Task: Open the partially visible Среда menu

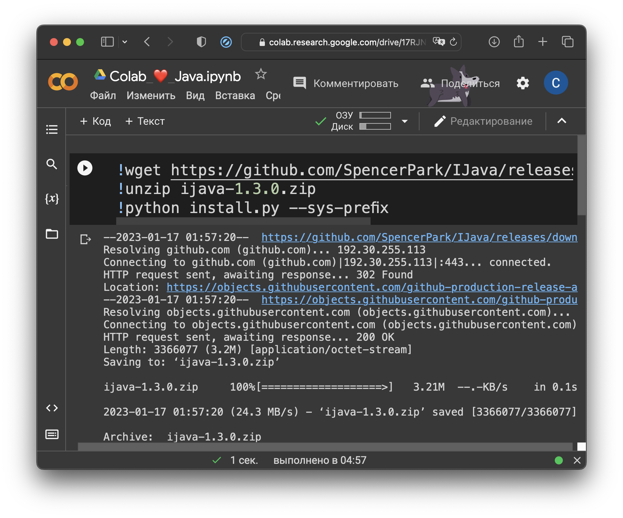Action: coord(273,96)
